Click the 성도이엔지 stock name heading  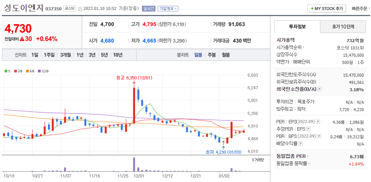[x=23, y=8]
